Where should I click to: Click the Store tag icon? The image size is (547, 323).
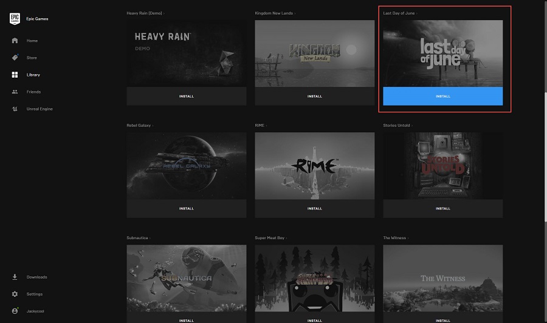click(15, 58)
